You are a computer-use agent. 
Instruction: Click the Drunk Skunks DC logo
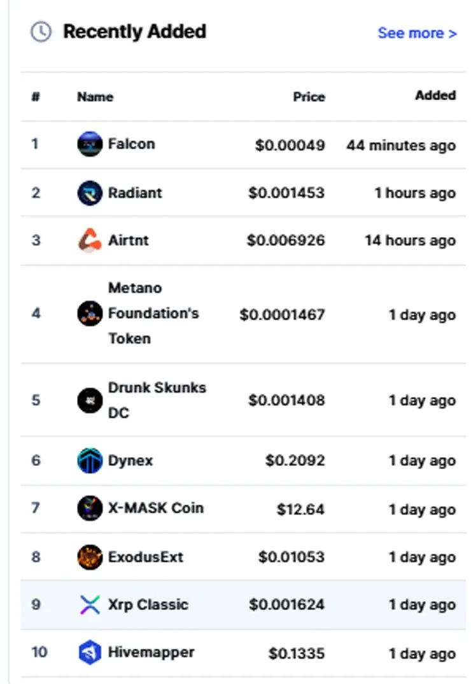click(90, 400)
